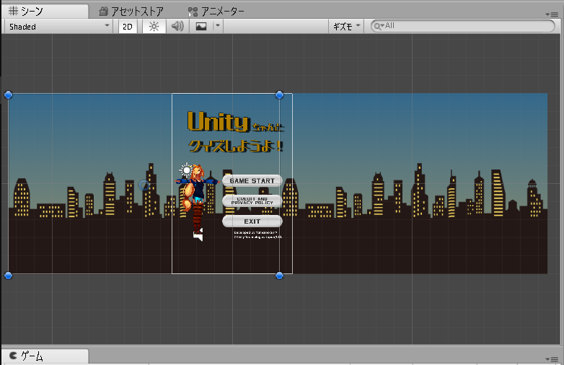Viewport: 564px width, 365px height.
Task: Click the top-right blue rect handle
Action: pyautogui.click(x=280, y=95)
